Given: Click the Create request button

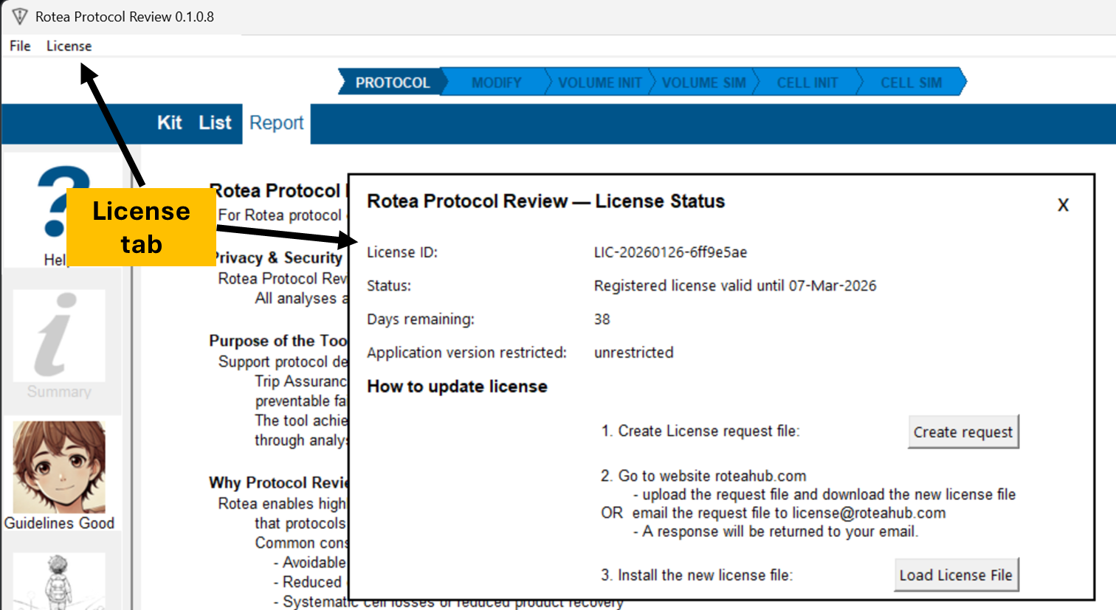Looking at the screenshot, I should click(962, 432).
